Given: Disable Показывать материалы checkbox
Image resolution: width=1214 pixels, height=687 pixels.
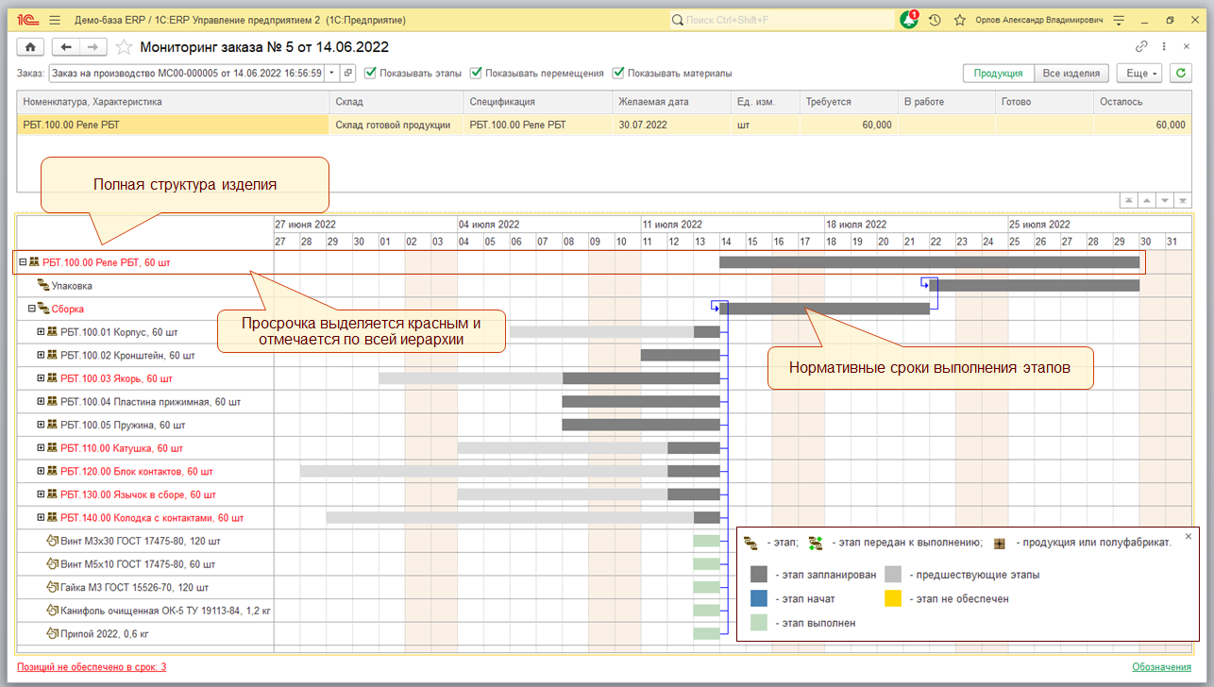Looking at the screenshot, I should 619,73.
